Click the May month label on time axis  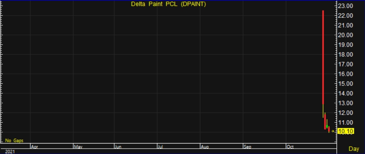(x=78, y=147)
